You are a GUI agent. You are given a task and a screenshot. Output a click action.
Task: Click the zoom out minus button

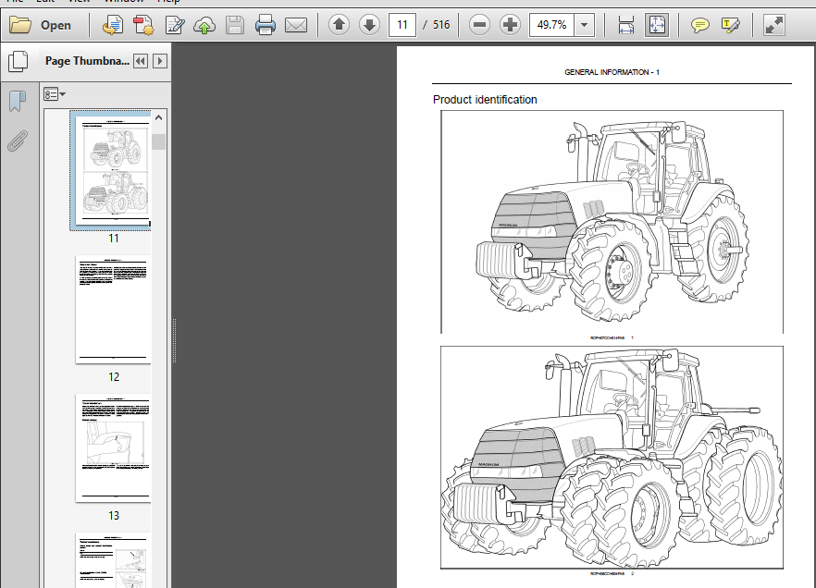coord(479,24)
